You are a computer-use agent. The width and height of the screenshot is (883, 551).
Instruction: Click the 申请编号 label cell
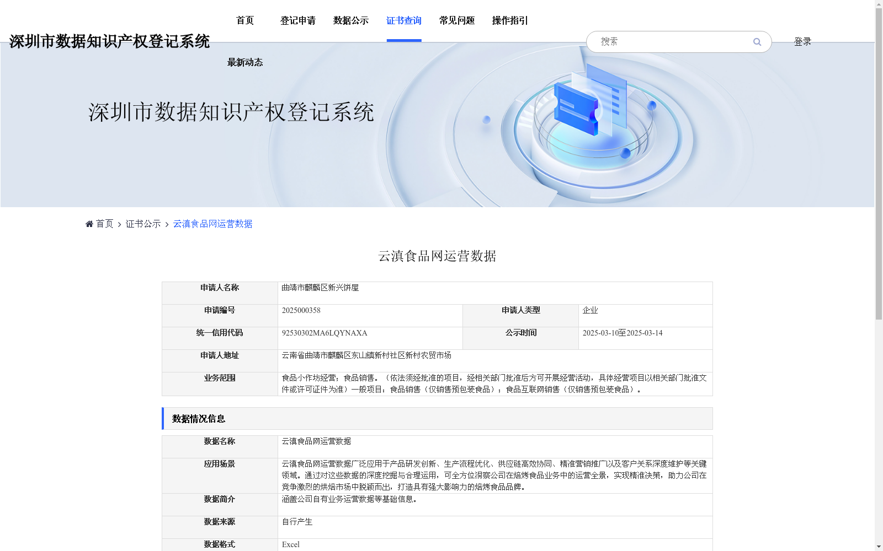(x=220, y=316)
